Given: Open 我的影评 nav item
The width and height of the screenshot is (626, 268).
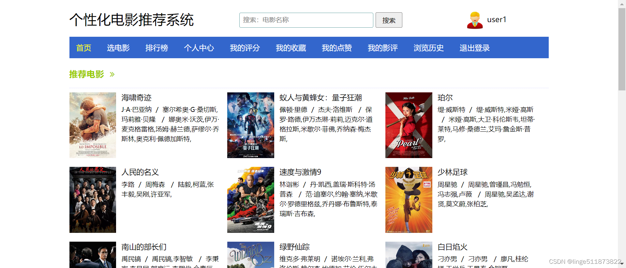Looking at the screenshot, I should [x=383, y=48].
